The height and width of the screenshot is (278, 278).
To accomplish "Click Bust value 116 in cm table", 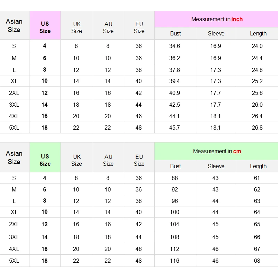I will coord(175,261).
